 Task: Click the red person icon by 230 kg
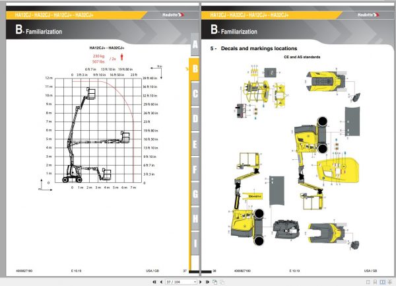point(121,57)
